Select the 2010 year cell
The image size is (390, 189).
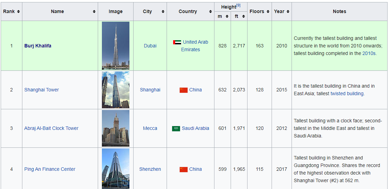click(x=282, y=46)
